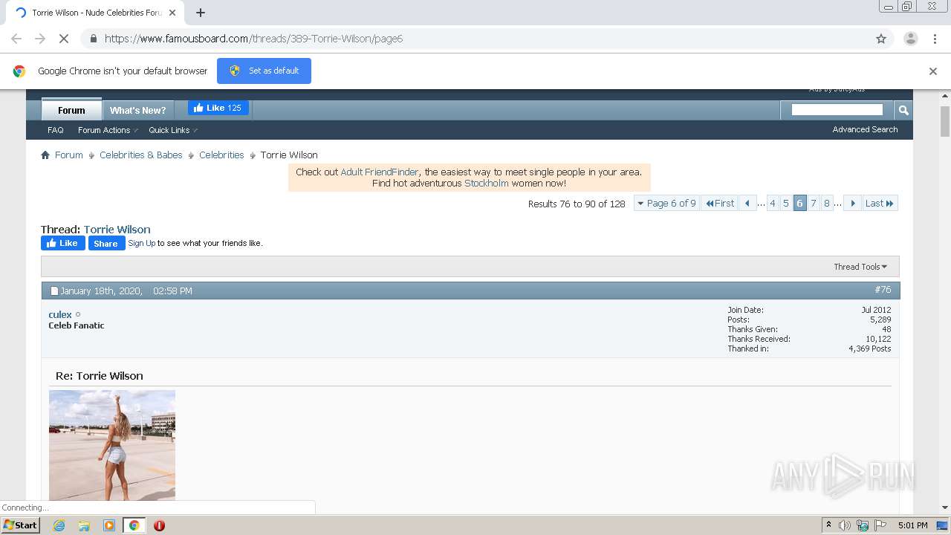
Task: Go to next page arrow
Action: 853,203
